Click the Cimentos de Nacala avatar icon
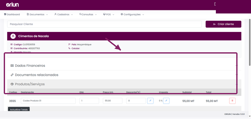Viewport: 251px width, 119px height. point(13,36)
